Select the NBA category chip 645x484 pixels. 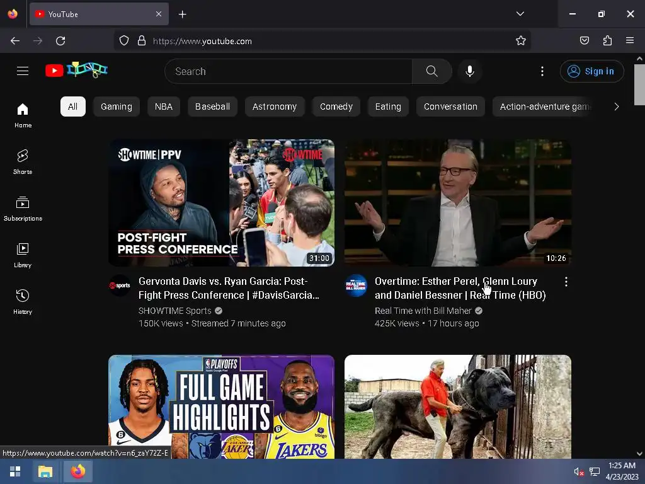click(x=164, y=107)
